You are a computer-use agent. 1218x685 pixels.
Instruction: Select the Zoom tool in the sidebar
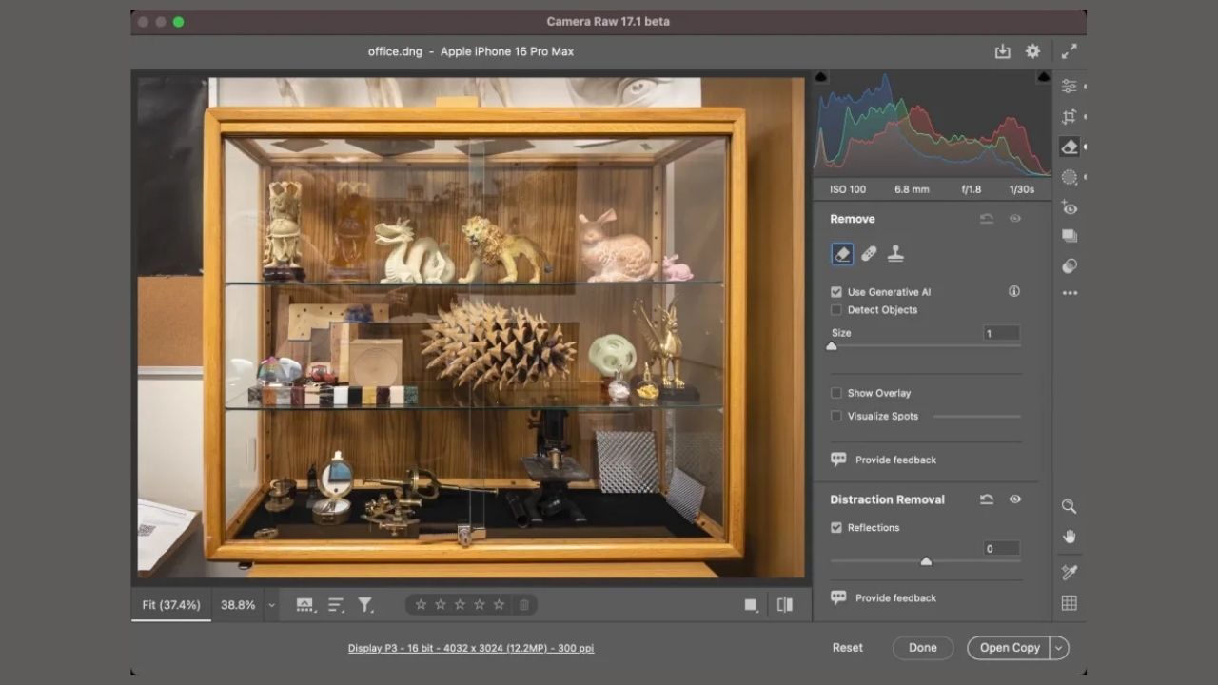(1069, 506)
